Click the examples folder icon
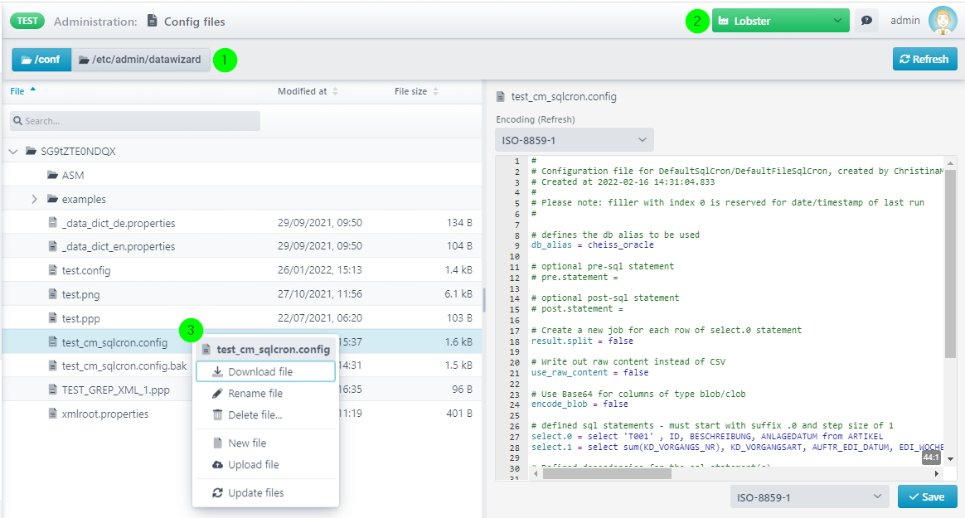The width and height of the screenshot is (965, 518). coord(52,199)
